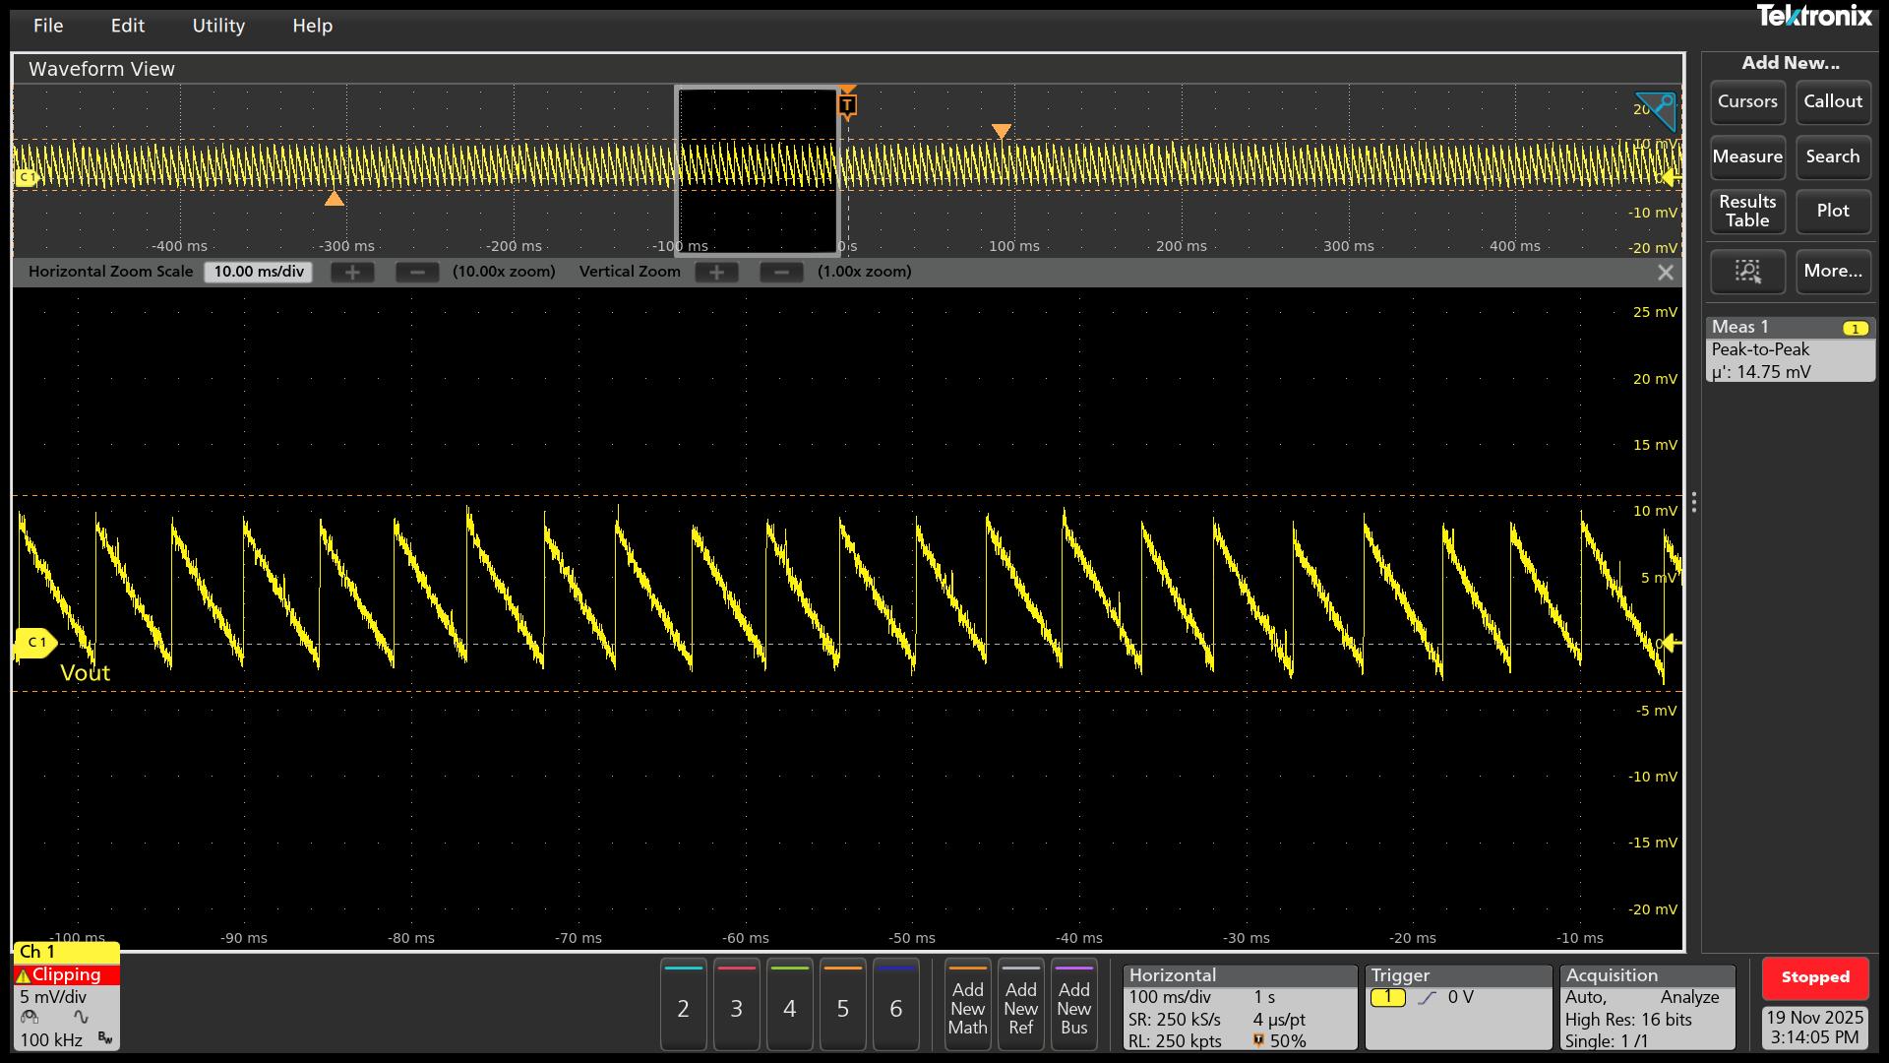
Task: Click horizontal zoom plus button
Action: pos(352,273)
